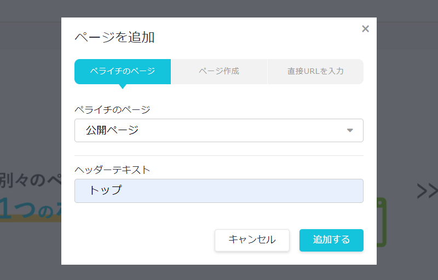This screenshot has width=438, height=280.
Task: Click the pointer triangle under active tab
Action: [123, 86]
